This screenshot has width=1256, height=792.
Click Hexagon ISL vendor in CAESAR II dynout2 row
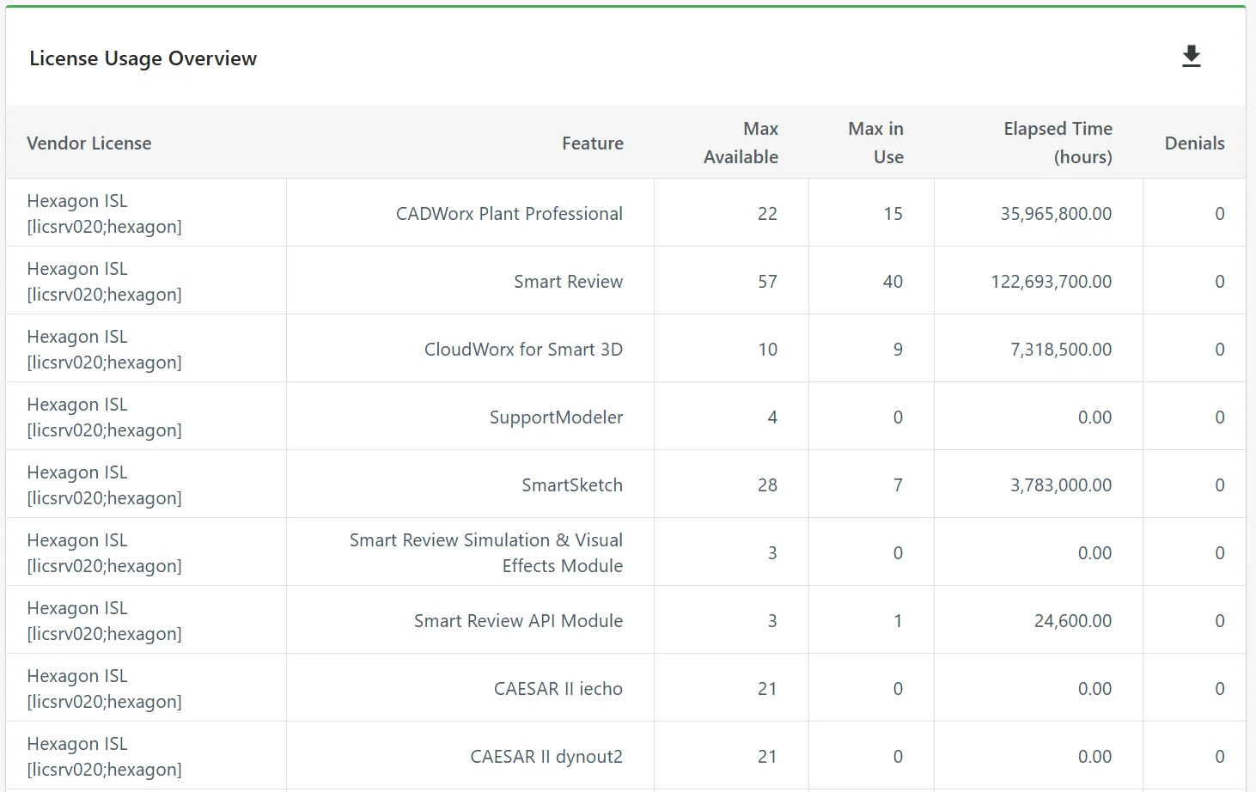[104, 757]
